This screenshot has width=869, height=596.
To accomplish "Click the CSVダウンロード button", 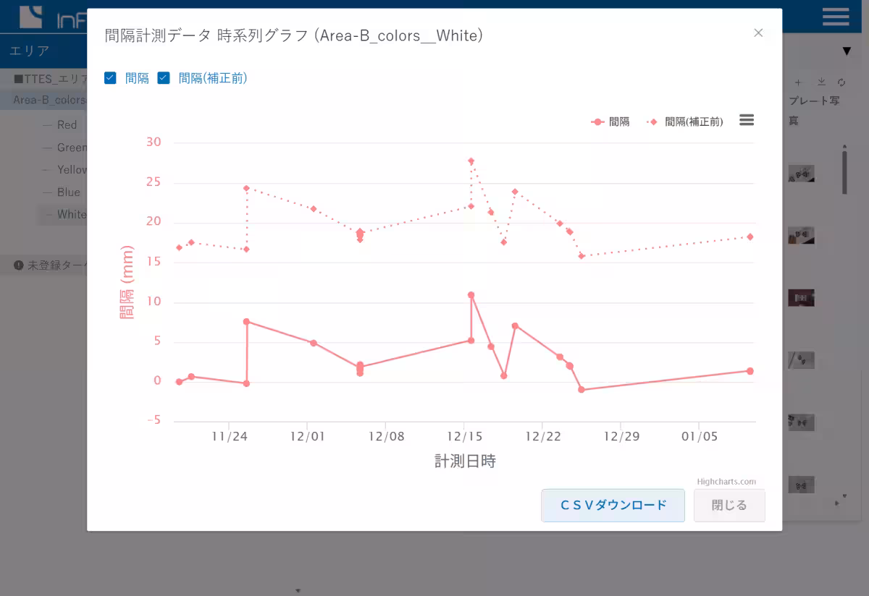I will click(613, 505).
